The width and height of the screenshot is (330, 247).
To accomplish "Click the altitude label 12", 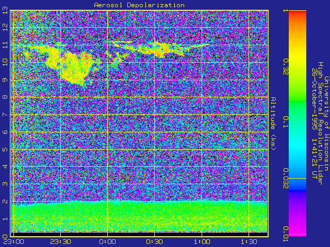I will click(5, 27).
